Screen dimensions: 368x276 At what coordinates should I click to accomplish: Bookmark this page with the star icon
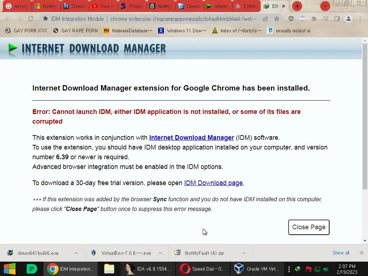(277, 19)
